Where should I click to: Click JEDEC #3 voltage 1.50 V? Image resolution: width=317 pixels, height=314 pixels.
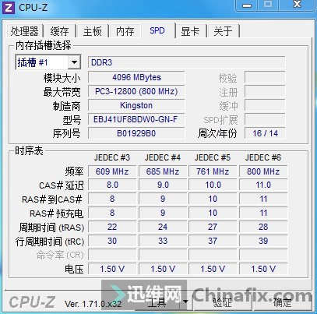pyautogui.click(x=112, y=269)
